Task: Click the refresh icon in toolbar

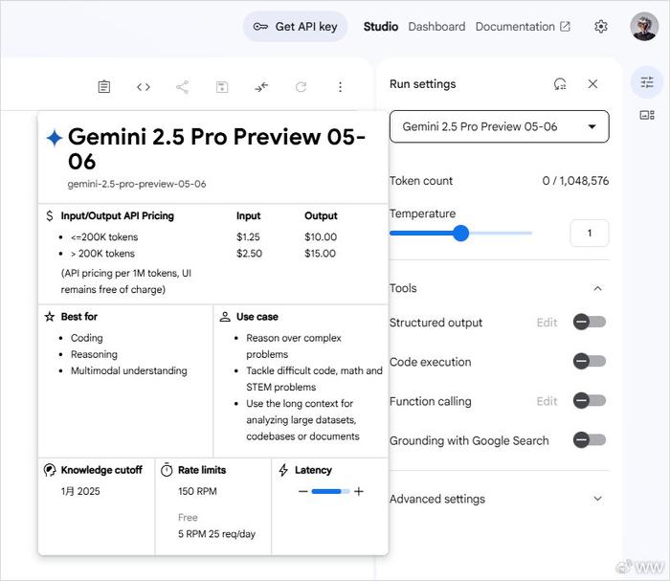Action: tap(301, 87)
